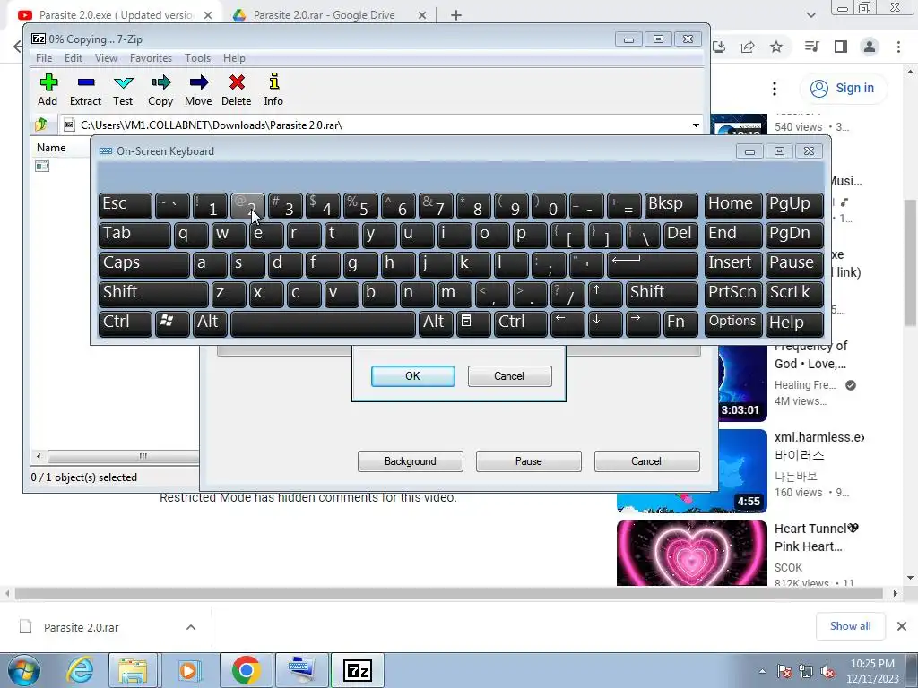Go up one folder level in 7-Zip
Screen dimensions: 918x688
pyautogui.click(x=41, y=125)
